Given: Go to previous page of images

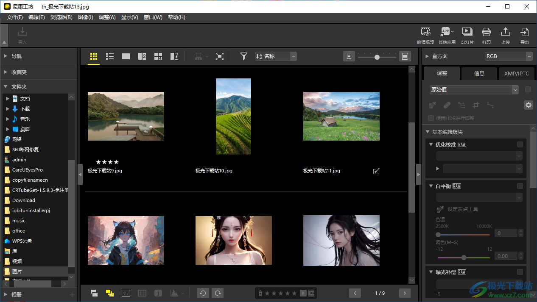Looking at the screenshot, I should click(x=355, y=293).
